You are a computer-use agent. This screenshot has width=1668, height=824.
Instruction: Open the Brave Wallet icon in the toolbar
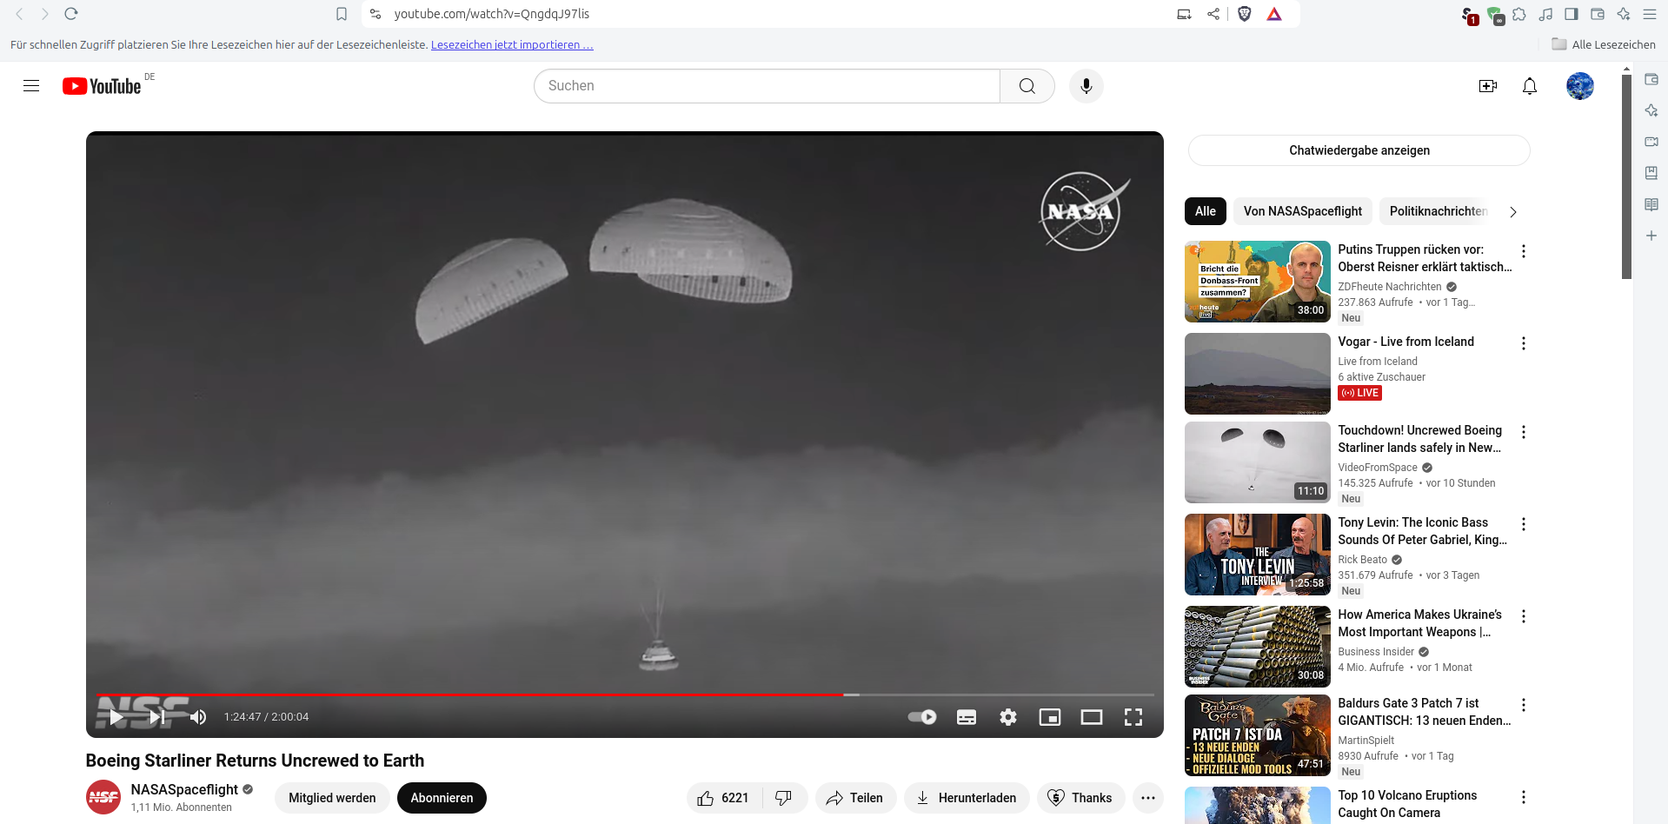point(1598,14)
